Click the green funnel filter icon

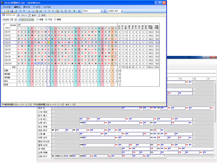[49, 11]
